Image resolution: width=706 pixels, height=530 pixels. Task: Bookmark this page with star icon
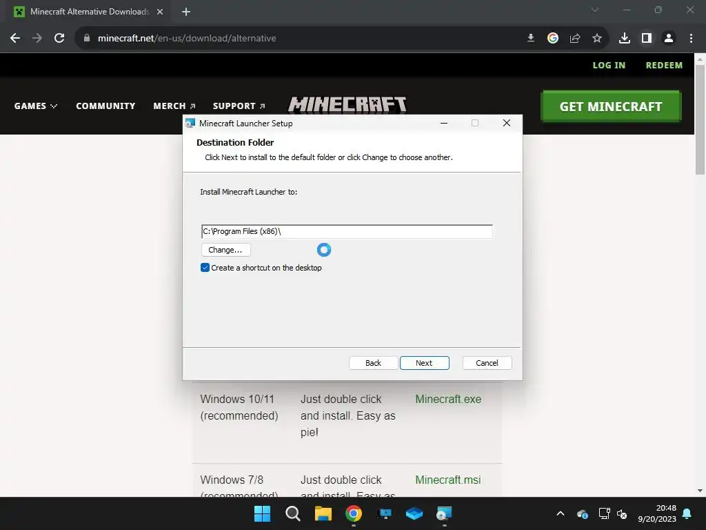click(597, 39)
